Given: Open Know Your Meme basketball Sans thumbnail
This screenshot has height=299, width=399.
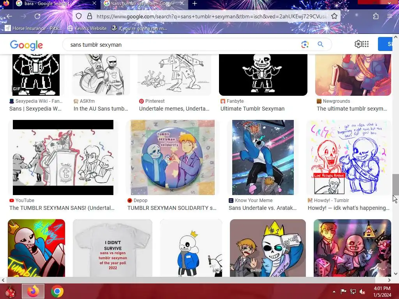Looking at the screenshot, I should (263, 157).
